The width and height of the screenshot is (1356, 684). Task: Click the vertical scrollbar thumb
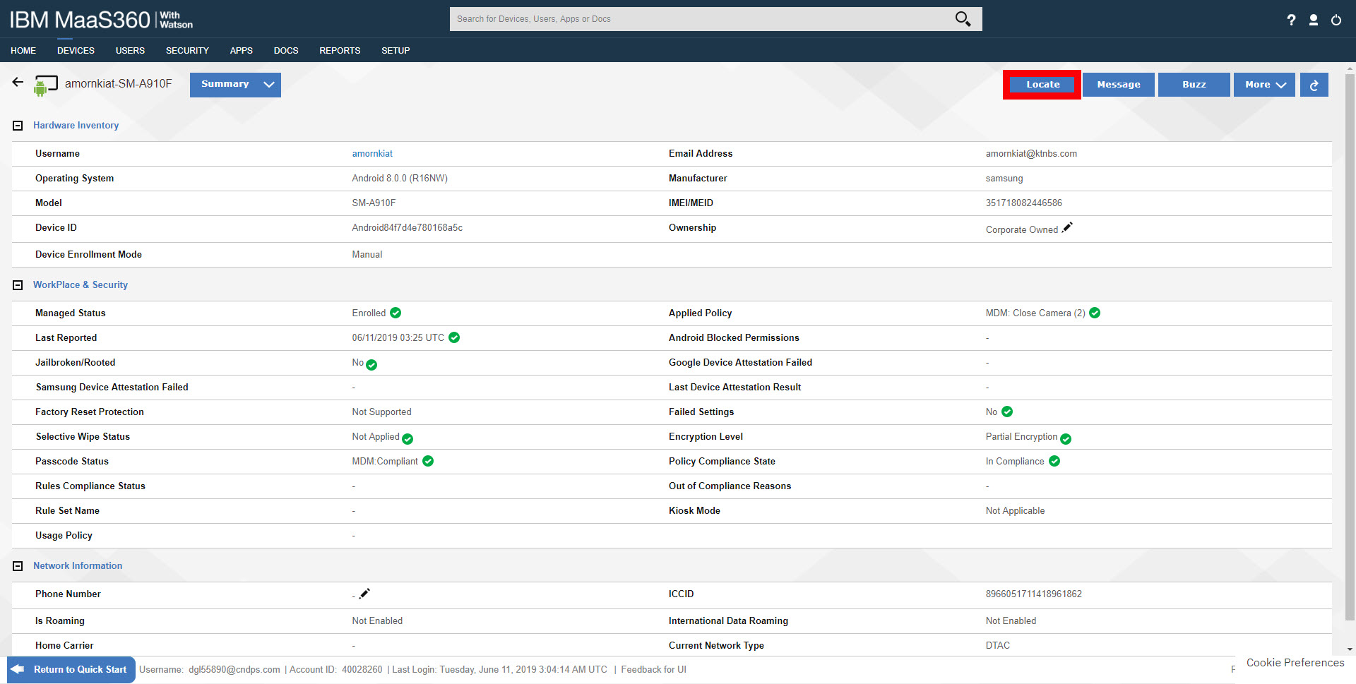[x=1350, y=346]
